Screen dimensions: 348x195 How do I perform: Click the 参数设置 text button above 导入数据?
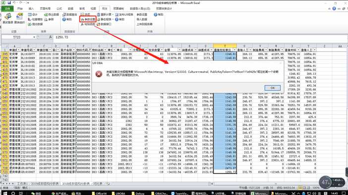(x=142, y=15)
